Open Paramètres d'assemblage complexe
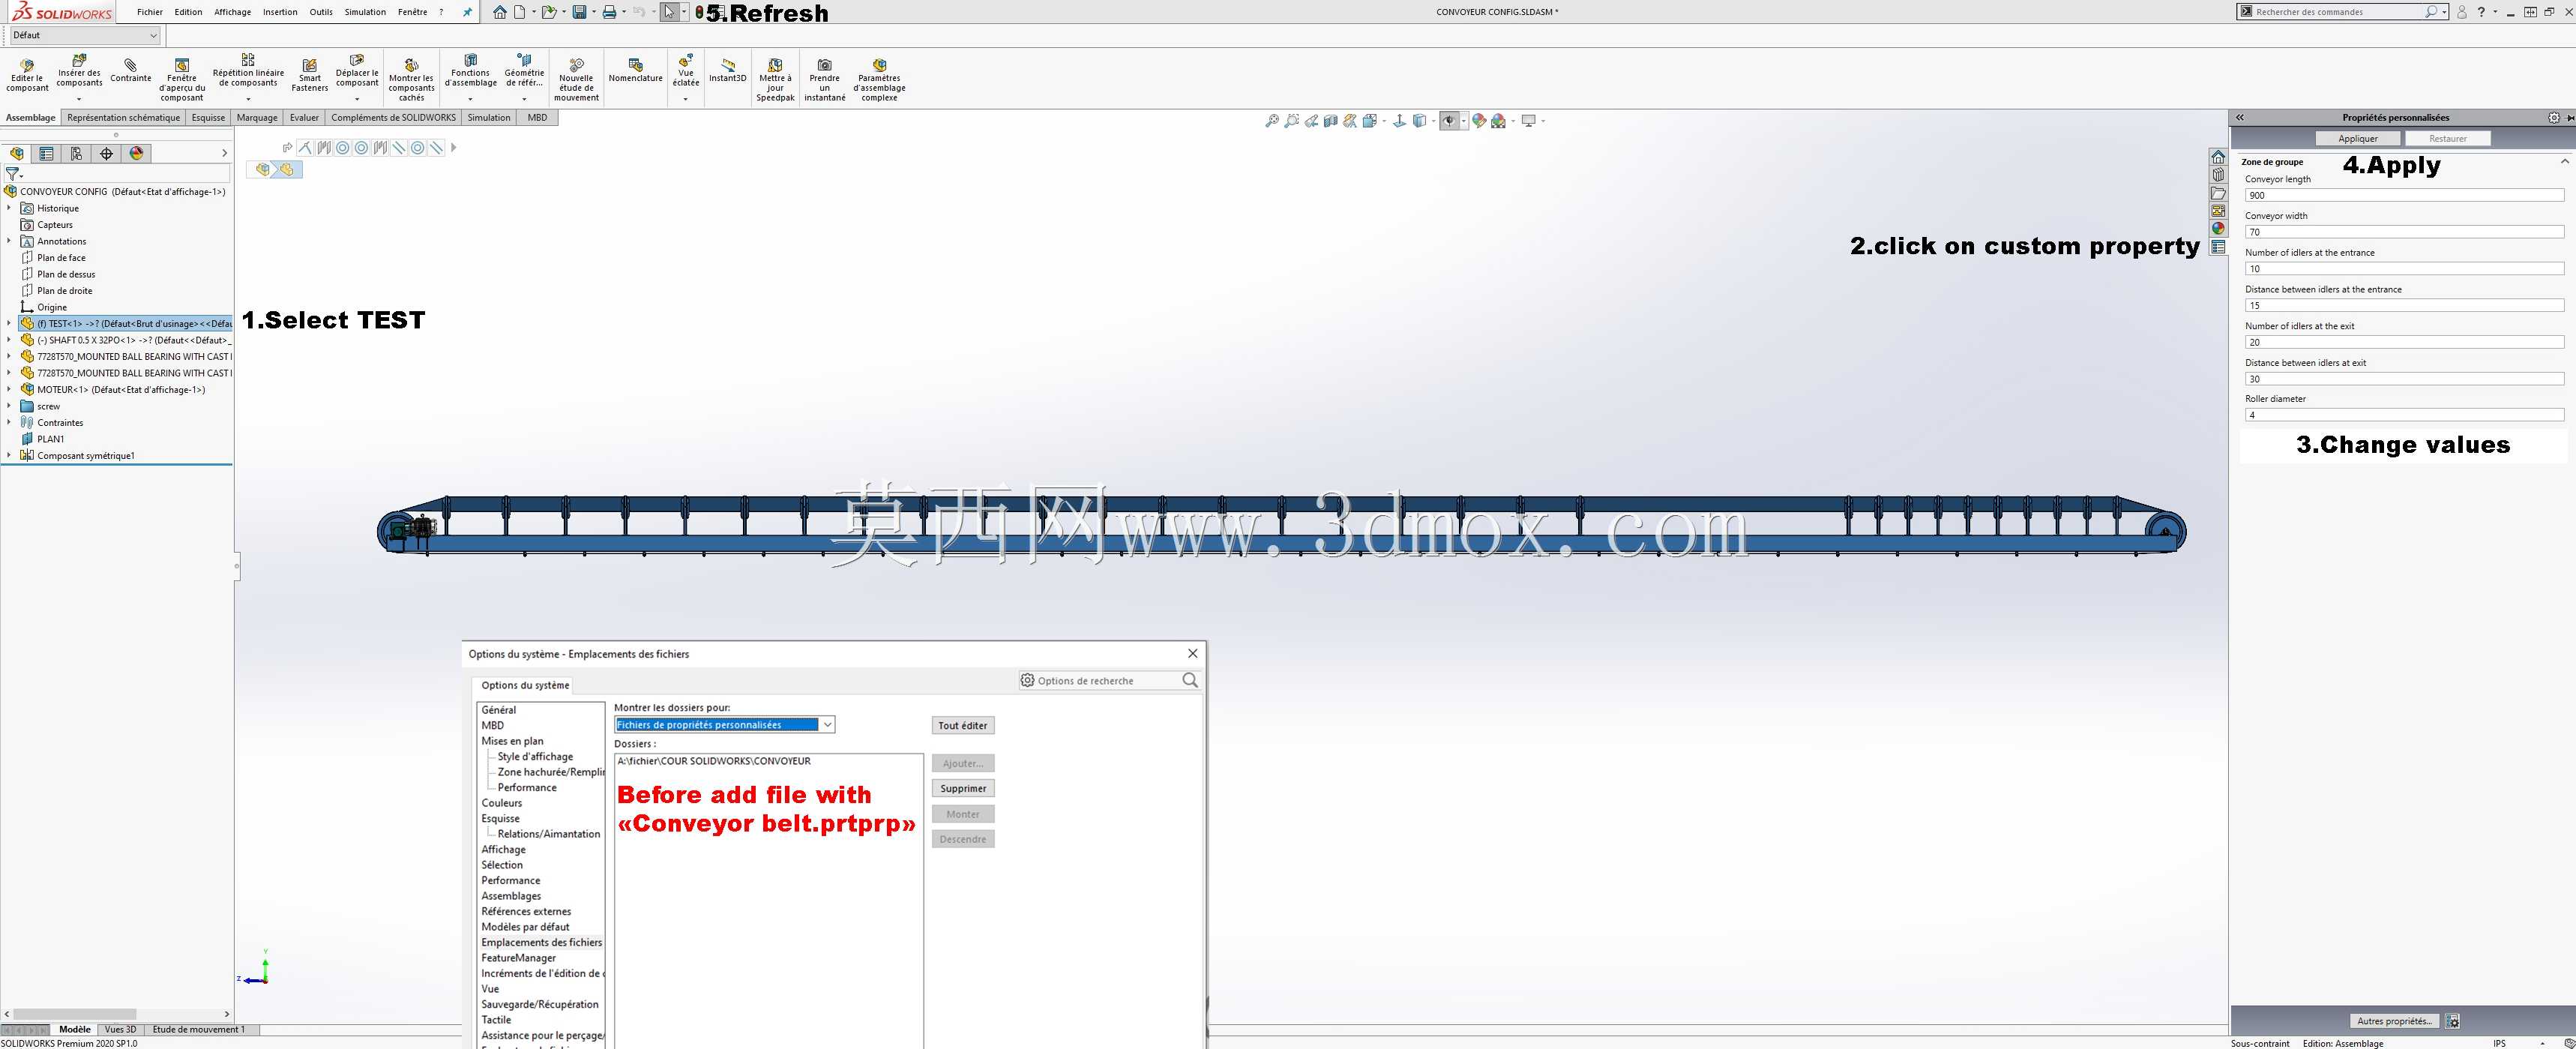2576x1049 pixels. click(x=879, y=80)
